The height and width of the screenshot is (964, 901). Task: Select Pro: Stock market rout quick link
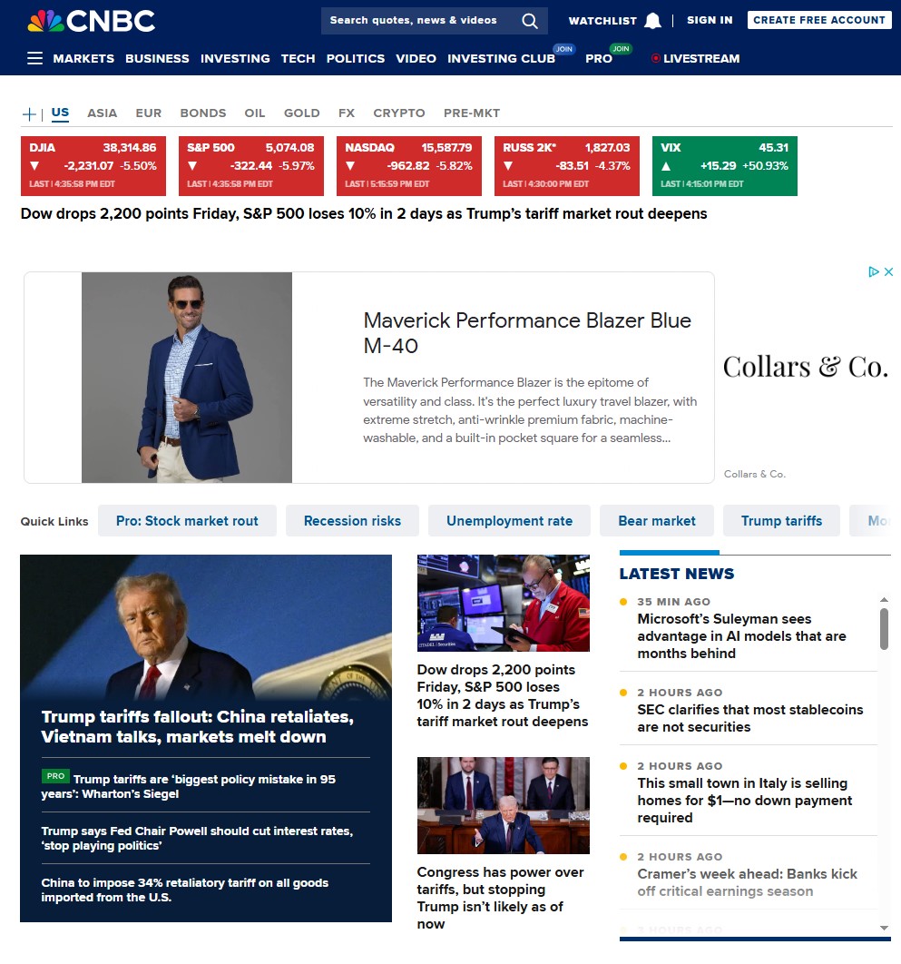coord(188,521)
